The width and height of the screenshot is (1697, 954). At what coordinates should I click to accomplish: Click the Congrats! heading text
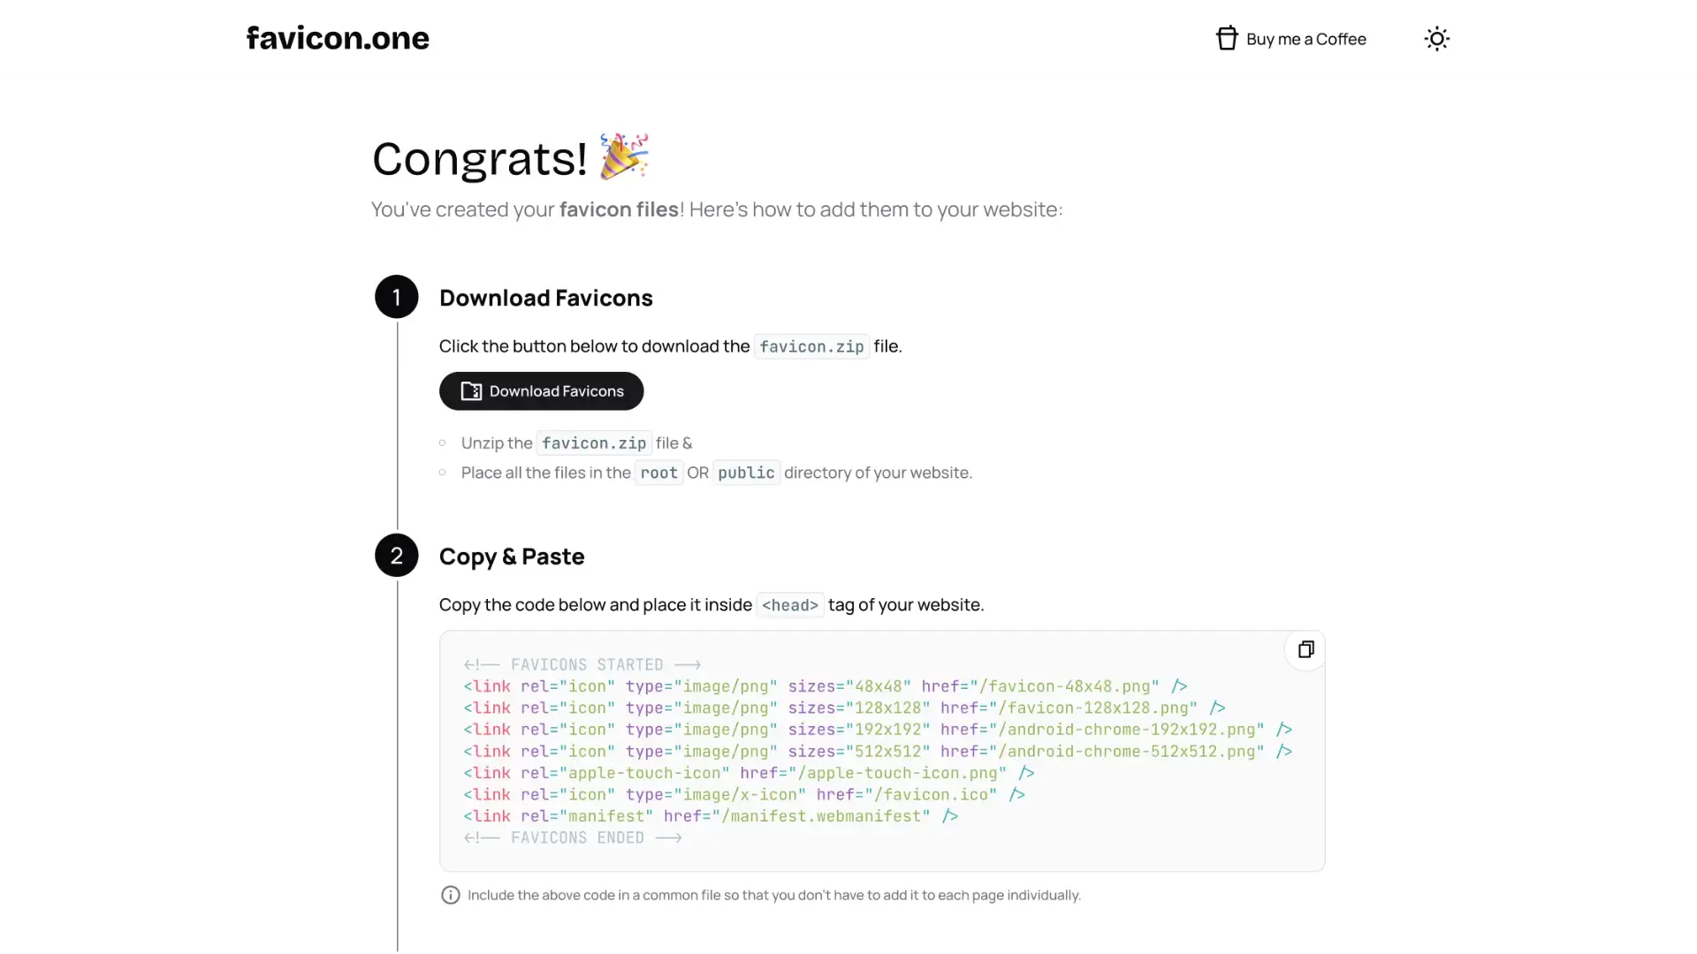(x=480, y=159)
